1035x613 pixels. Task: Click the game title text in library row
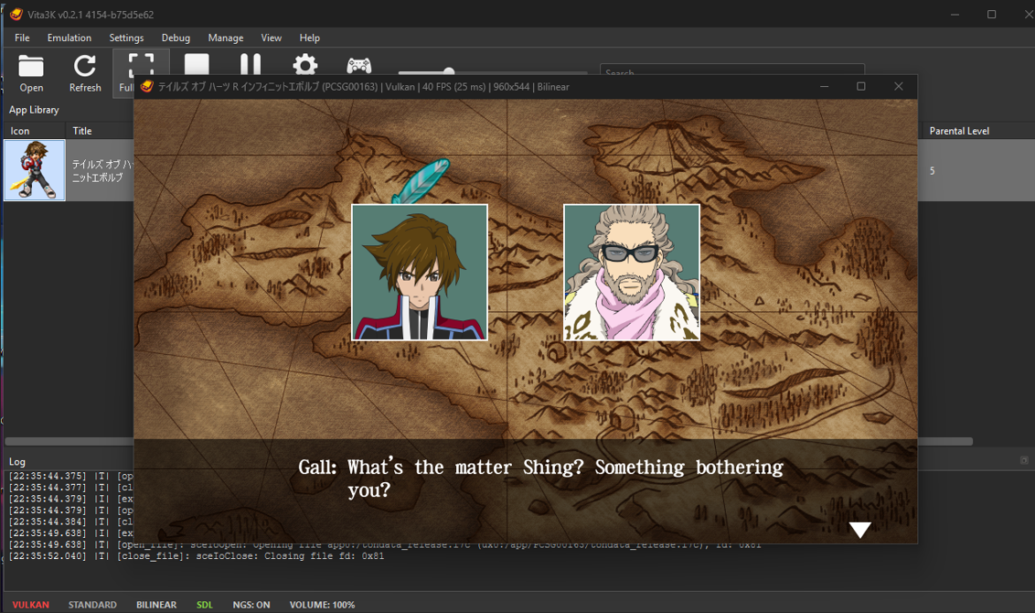pos(102,170)
